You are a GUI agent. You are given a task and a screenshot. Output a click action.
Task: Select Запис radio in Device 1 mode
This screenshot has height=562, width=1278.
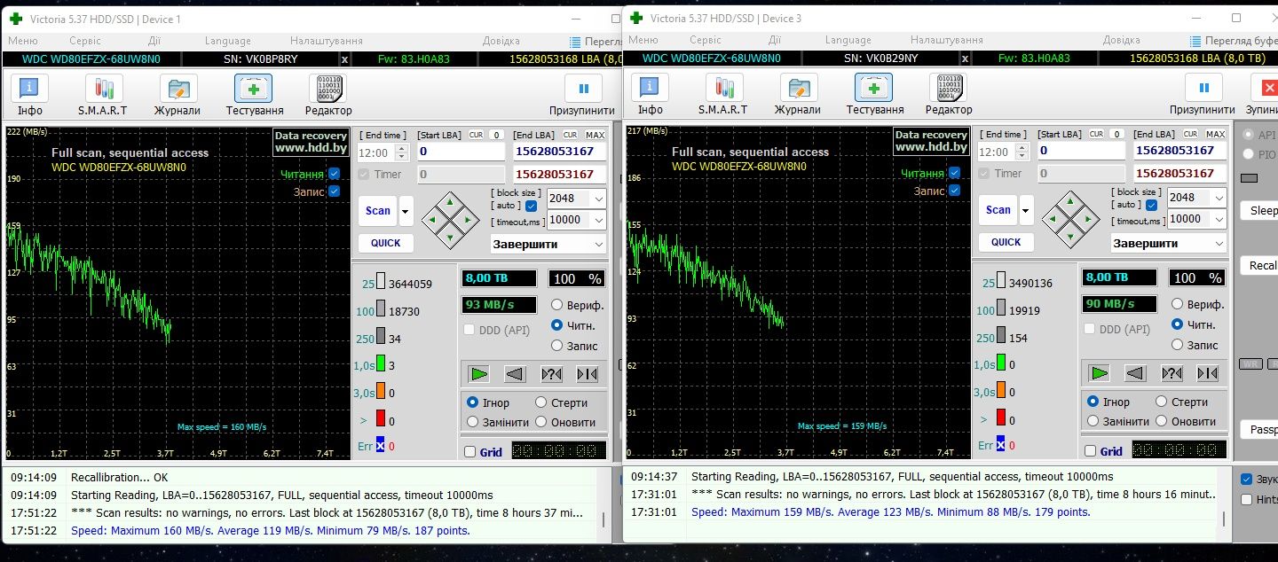coord(557,346)
